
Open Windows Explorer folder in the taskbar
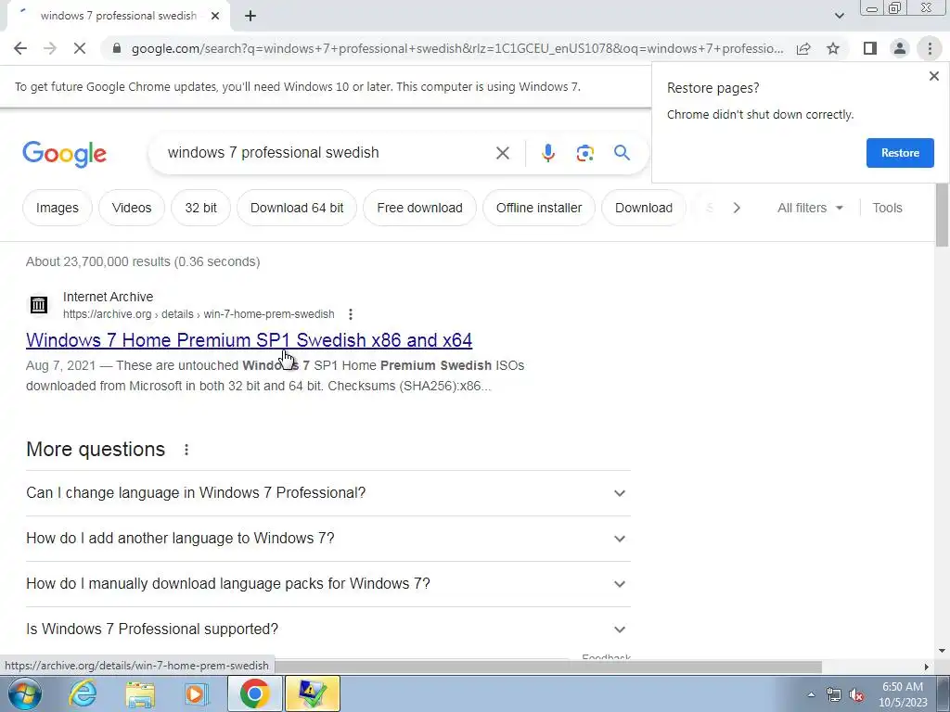(x=140, y=693)
